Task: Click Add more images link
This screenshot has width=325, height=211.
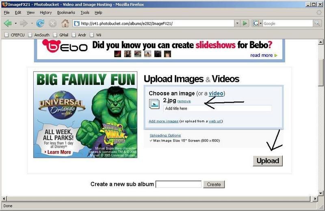Action: pyautogui.click(x=164, y=121)
